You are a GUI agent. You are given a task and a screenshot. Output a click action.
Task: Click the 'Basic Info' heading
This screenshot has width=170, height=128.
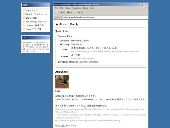point(62,31)
